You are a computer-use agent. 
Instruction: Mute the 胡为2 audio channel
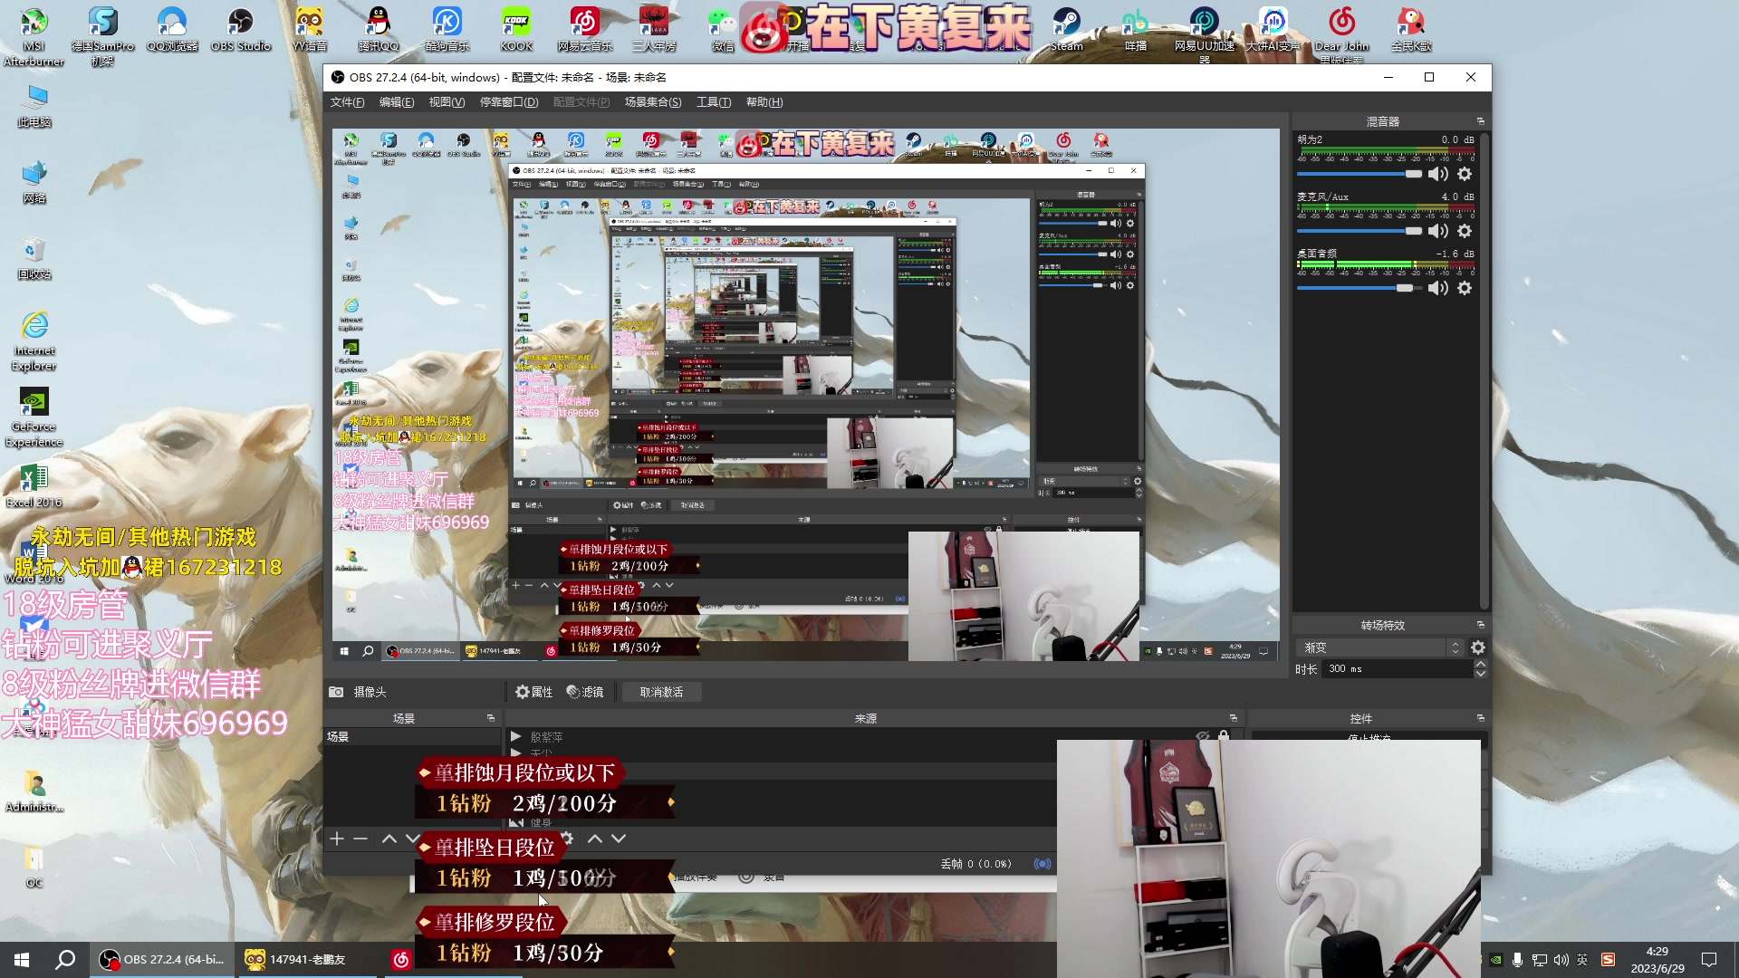(x=1437, y=174)
